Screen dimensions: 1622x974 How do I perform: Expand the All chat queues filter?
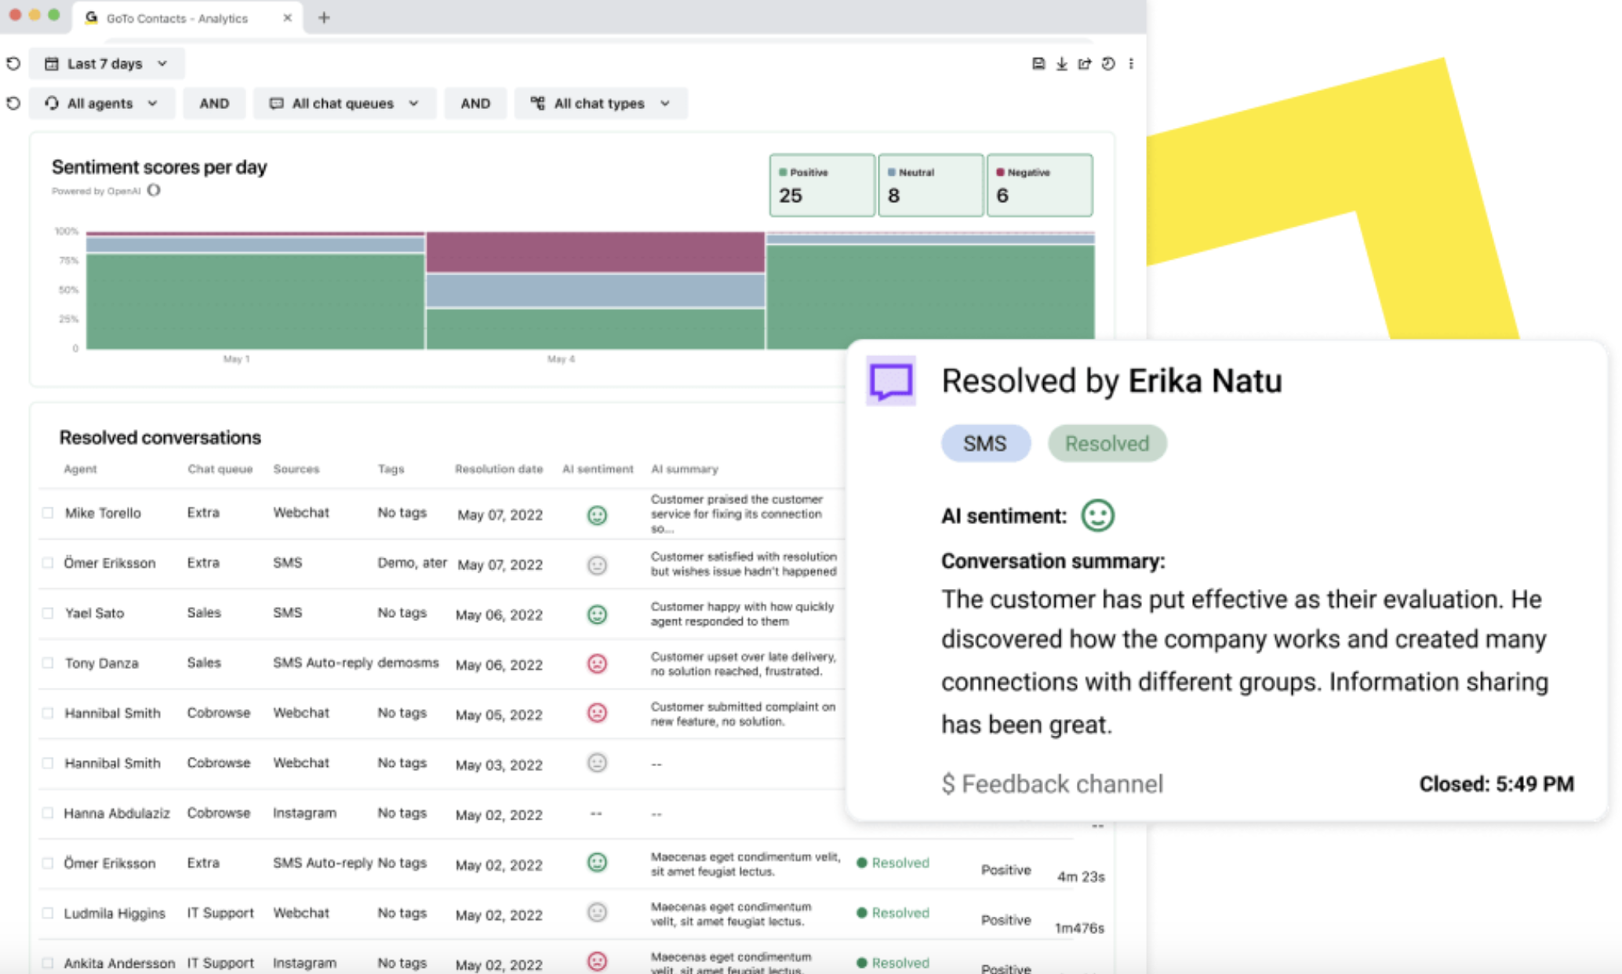[x=344, y=104]
